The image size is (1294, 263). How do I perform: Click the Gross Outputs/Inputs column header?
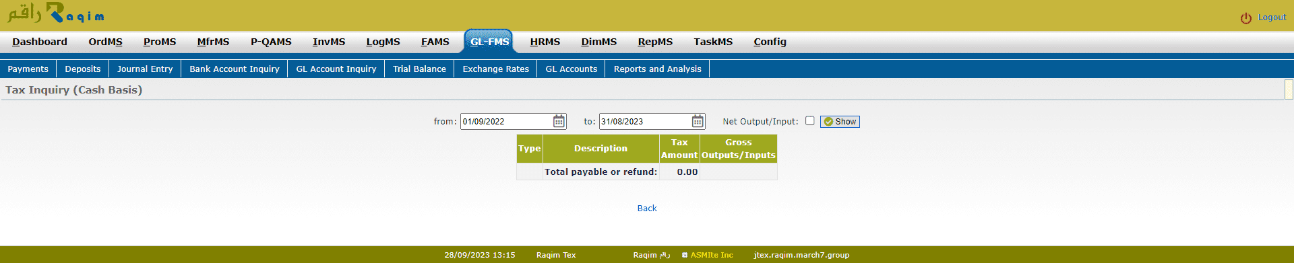pos(739,149)
